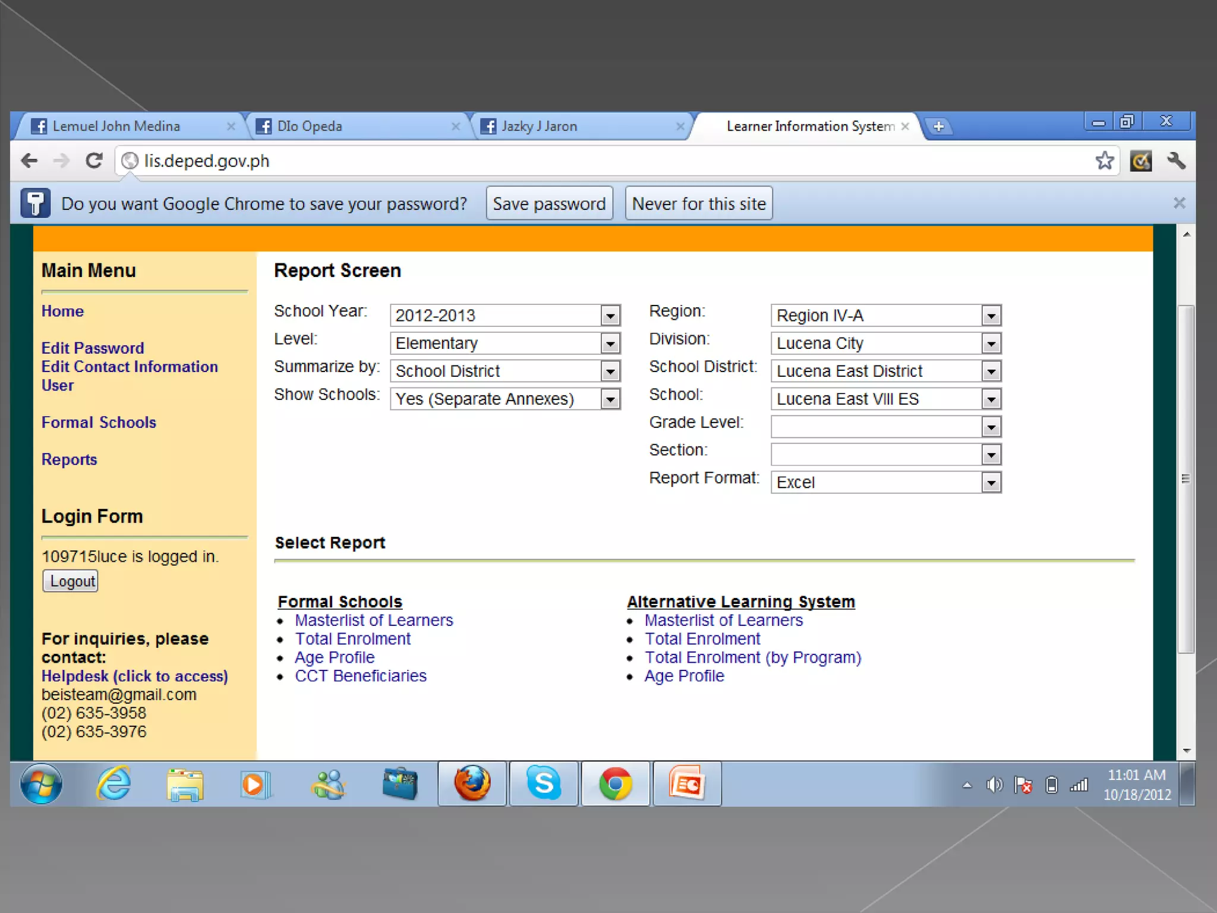Open Home in the Main Menu

coord(62,311)
